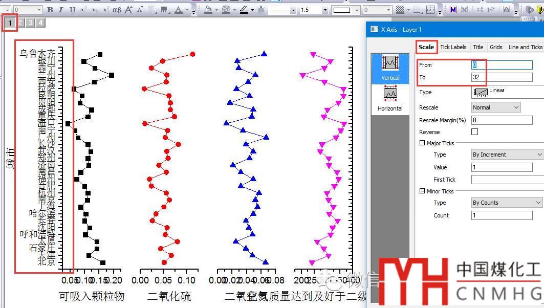Click the X Axis - Layer 1 title bar

click(455, 30)
